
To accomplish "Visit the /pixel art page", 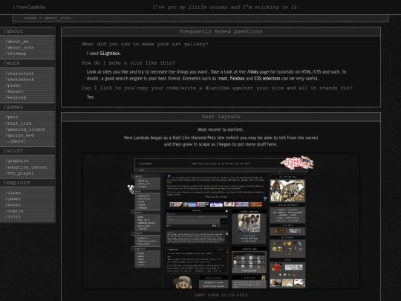I will 13,85.
